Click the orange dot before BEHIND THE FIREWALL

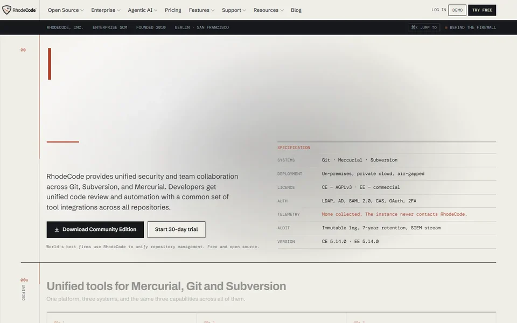click(446, 27)
